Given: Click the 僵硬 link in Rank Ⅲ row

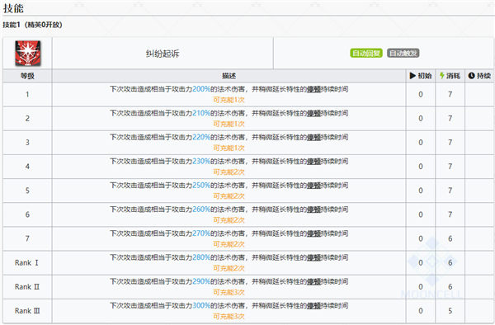Looking at the screenshot, I should coord(313,306).
